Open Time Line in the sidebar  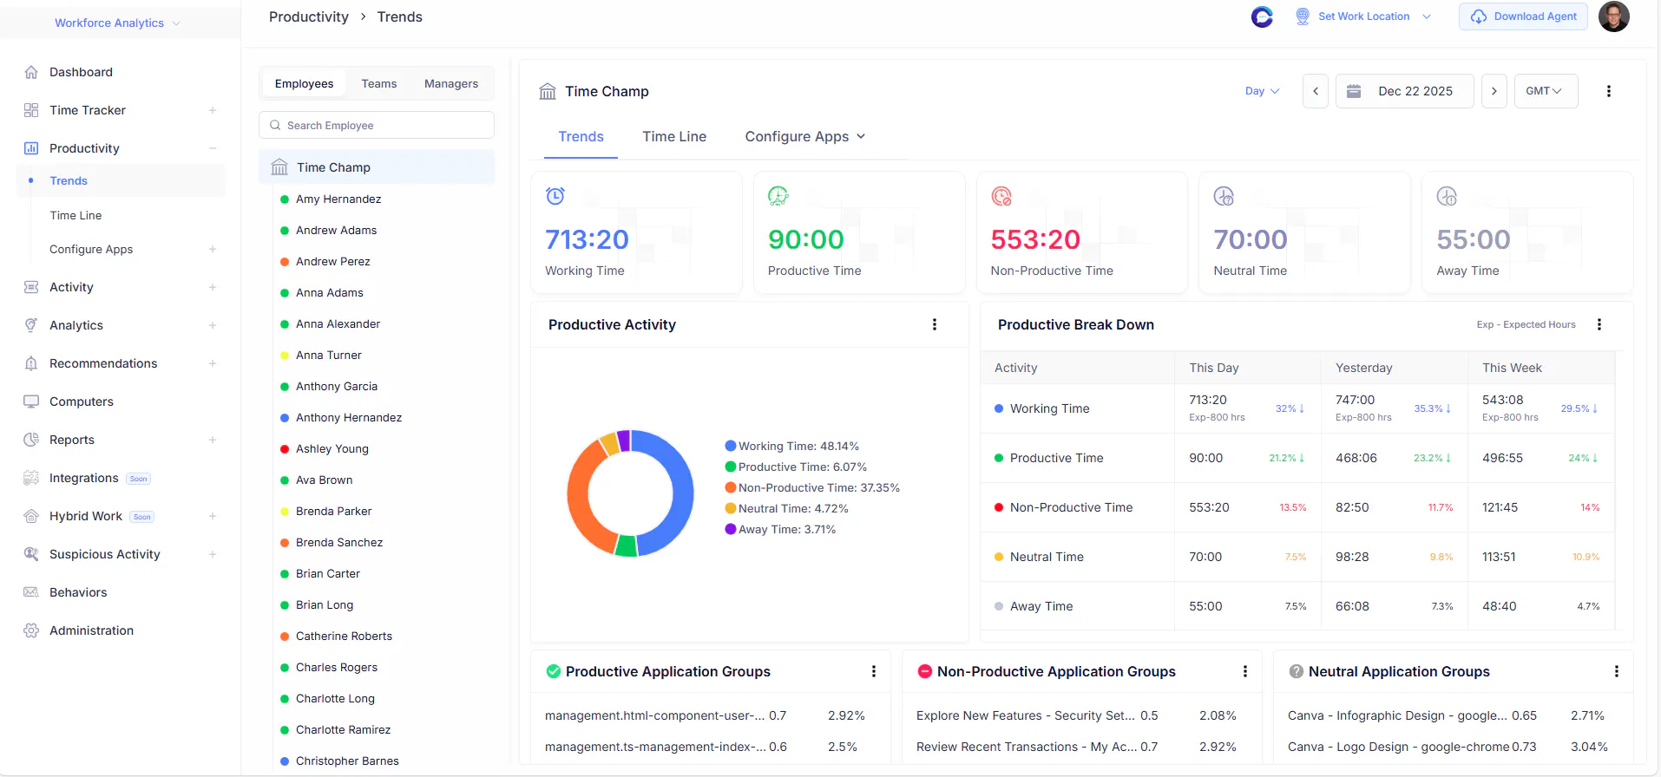[75, 215]
